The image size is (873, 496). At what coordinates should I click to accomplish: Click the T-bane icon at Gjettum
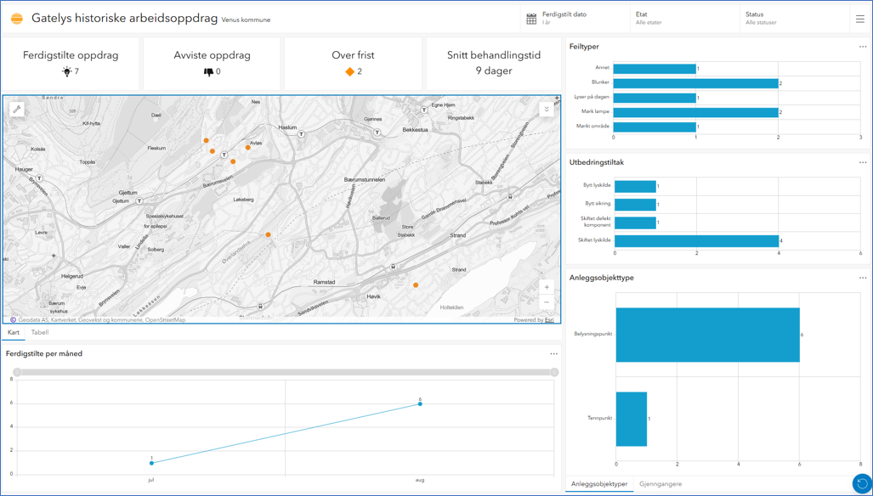pos(139,200)
